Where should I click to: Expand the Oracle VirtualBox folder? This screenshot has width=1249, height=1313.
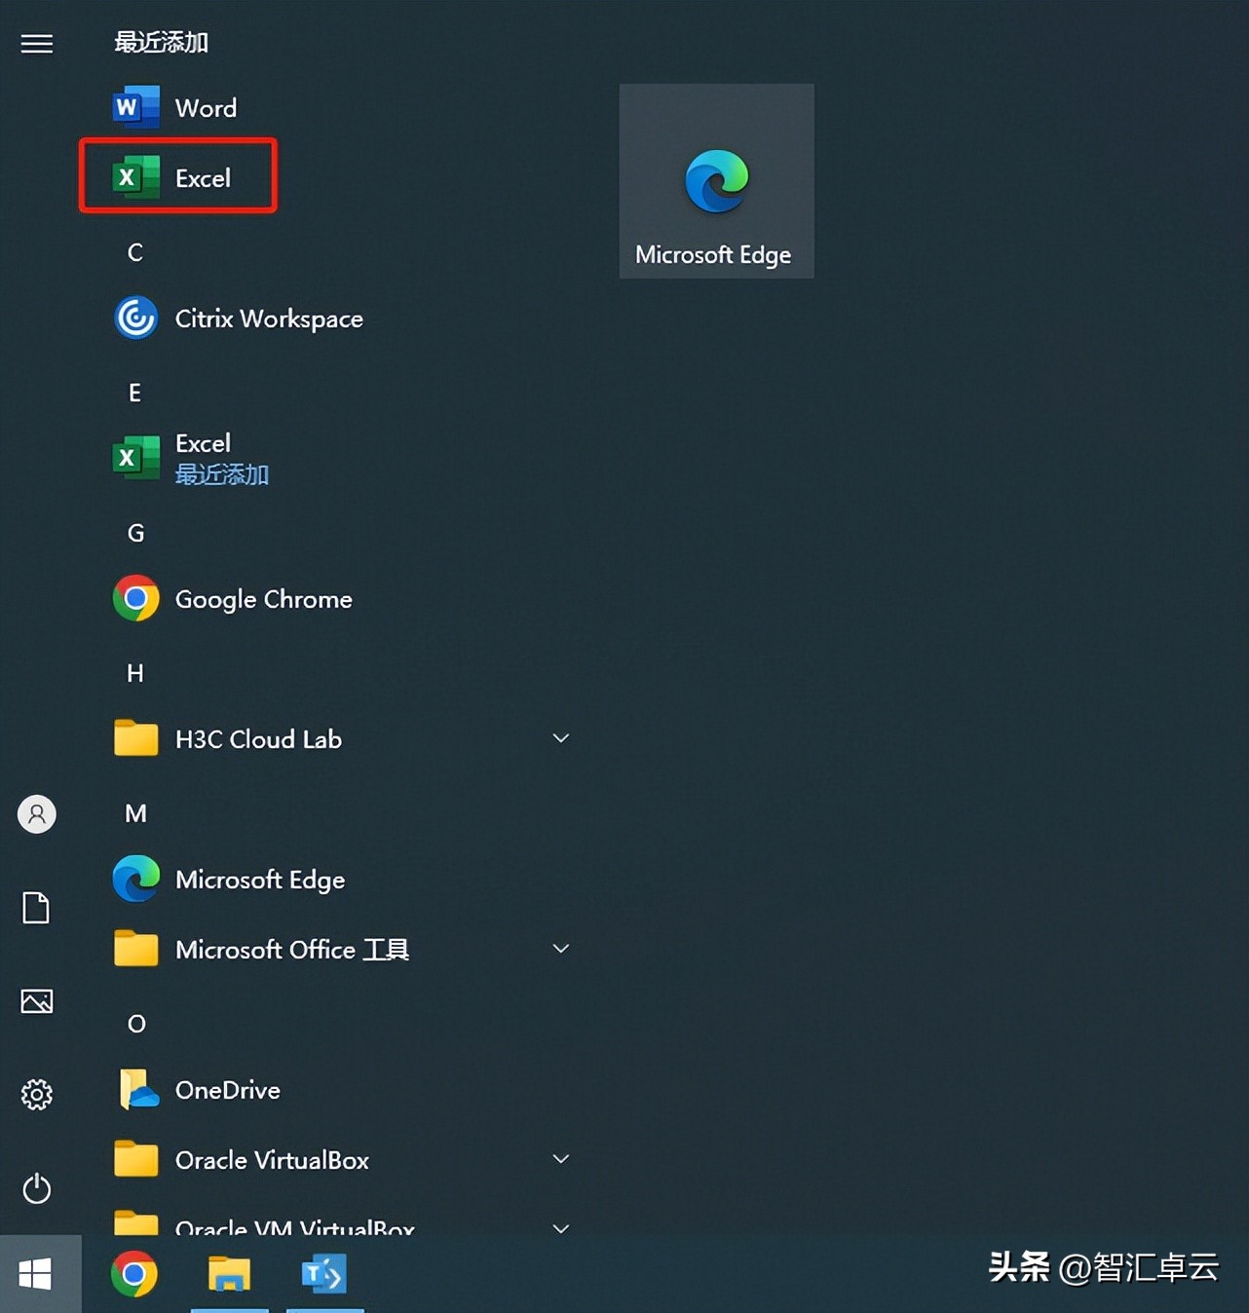tap(561, 1159)
